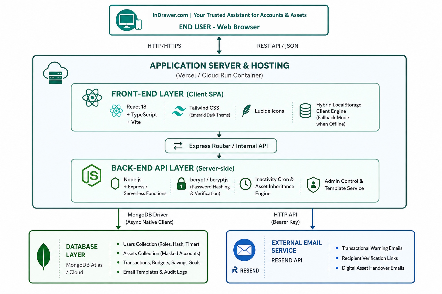442x294 pixels.
Task: Click the small React 18 atom icon
Action: (116, 111)
